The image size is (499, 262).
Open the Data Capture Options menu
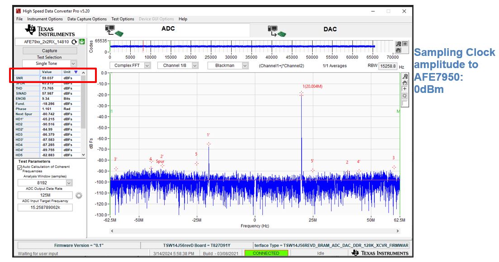[x=87, y=19]
